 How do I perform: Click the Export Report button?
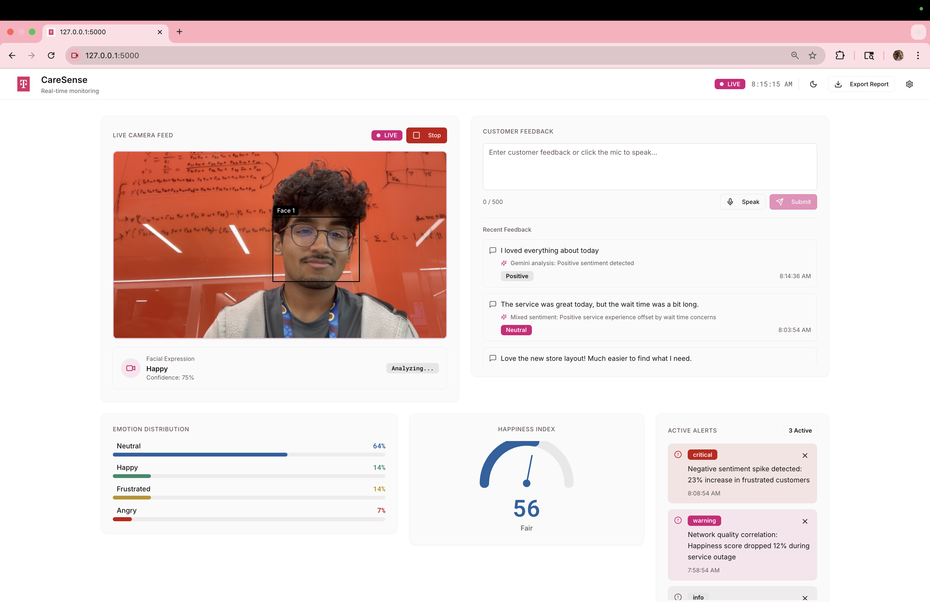tap(861, 84)
